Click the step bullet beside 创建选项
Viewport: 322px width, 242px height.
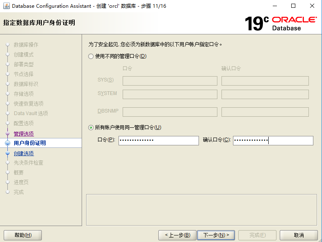(x=7, y=154)
